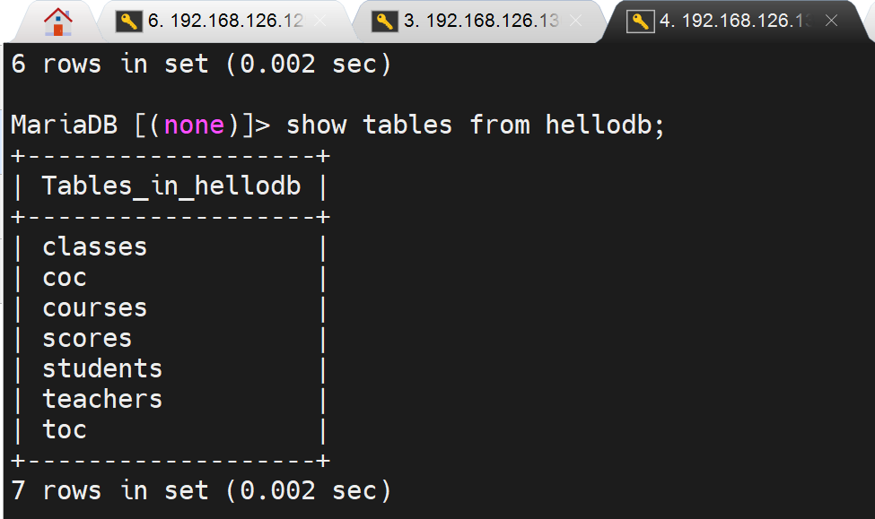Close the tab 3 session
The width and height of the screenshot is (875, 519).
point(576,21)
